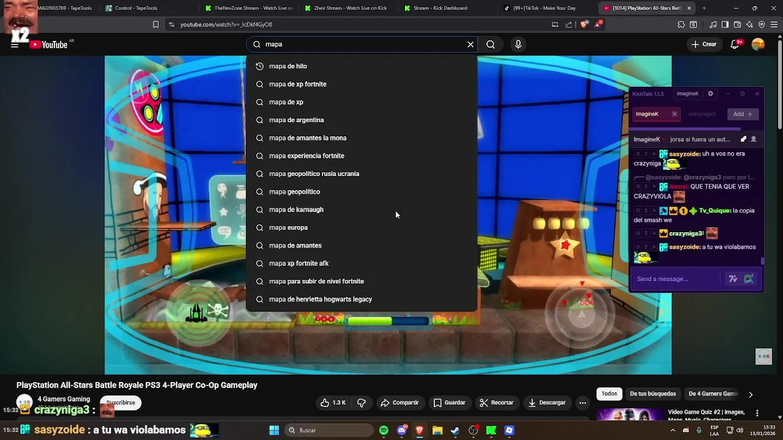This screenshot has height=440, width=783.
Task: Select suggestion 'mapa de xp fortnite'
Action: coord(362,84)
